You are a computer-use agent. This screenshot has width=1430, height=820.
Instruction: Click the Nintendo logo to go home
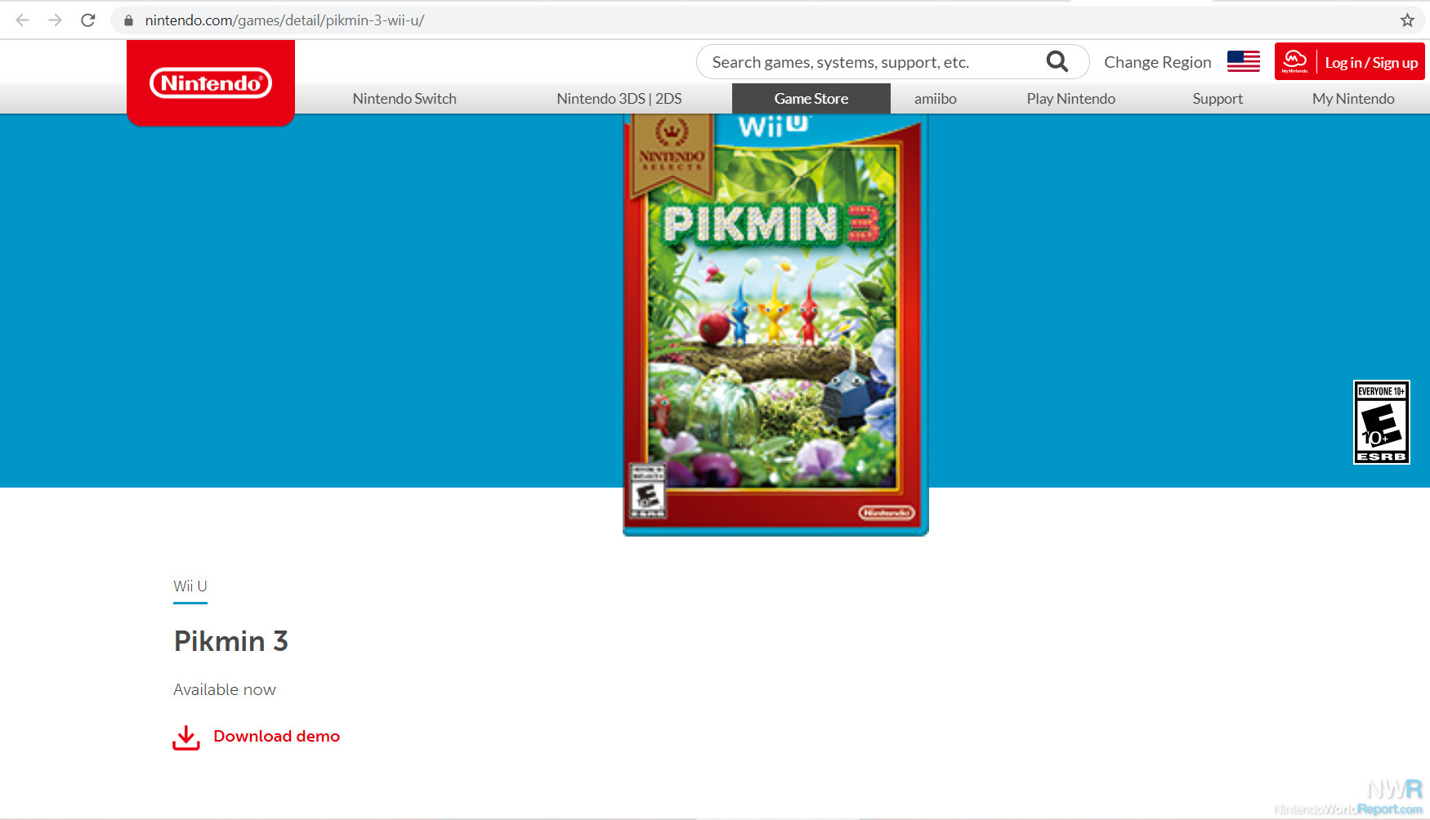211,82
